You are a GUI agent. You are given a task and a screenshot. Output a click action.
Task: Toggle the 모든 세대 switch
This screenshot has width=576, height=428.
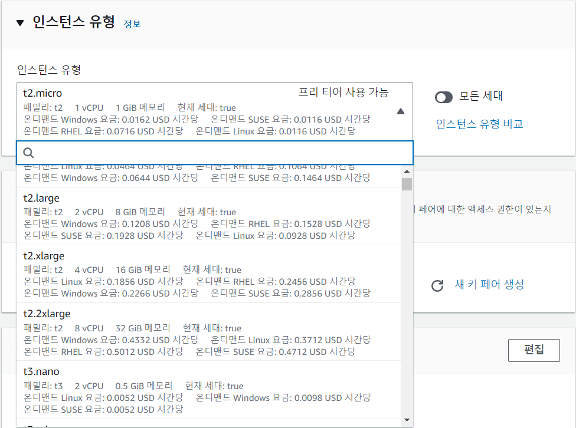coord(443,97)
